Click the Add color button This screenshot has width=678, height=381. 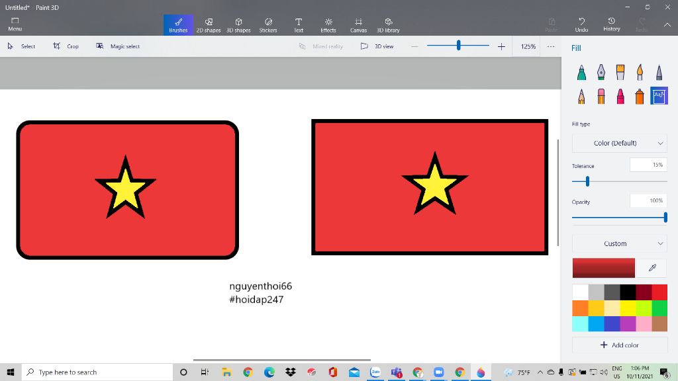pyautogui.click(x=620, y=345)
